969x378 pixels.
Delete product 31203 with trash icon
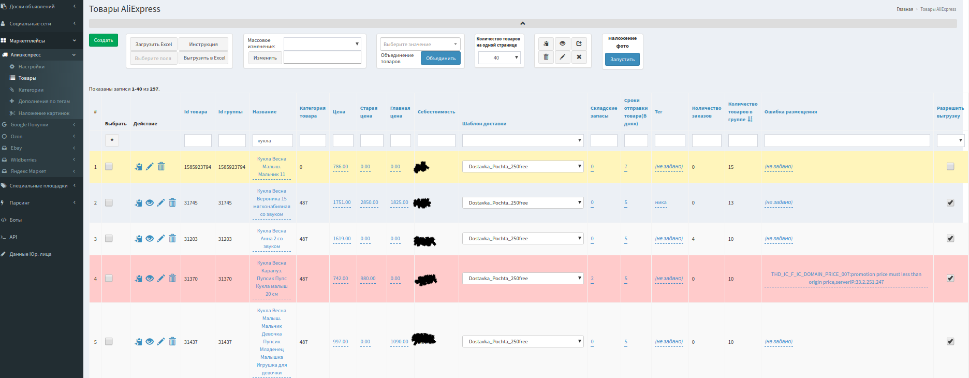(172, 239)
